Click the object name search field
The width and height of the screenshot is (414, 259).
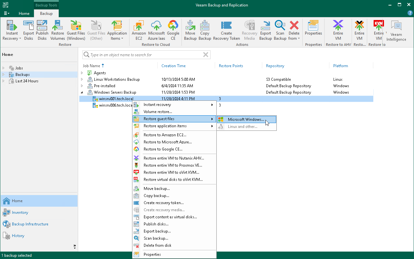point(142,55)
